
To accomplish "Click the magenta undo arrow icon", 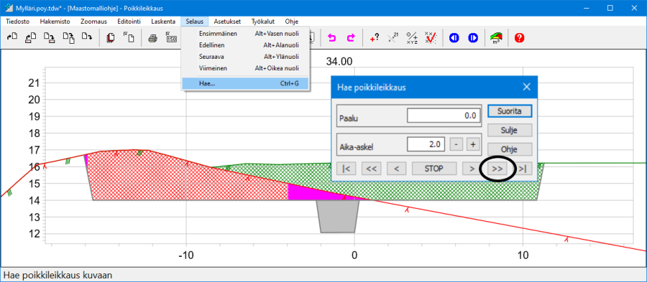I will [331, 38].
